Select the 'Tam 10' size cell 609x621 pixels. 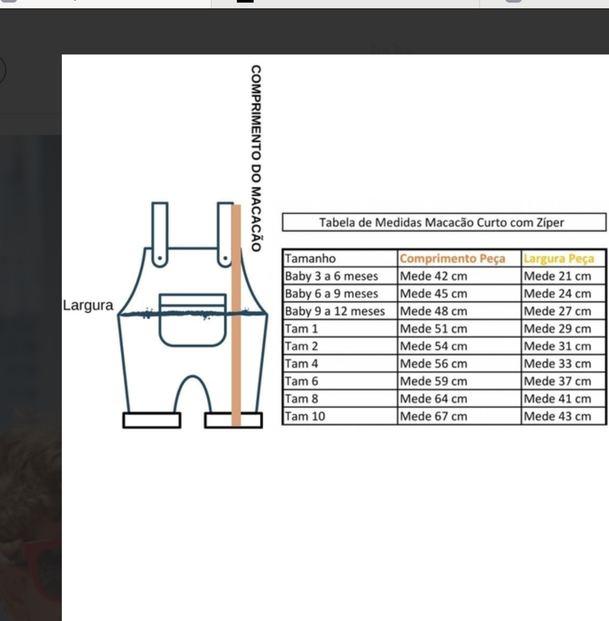click(340, 416)
